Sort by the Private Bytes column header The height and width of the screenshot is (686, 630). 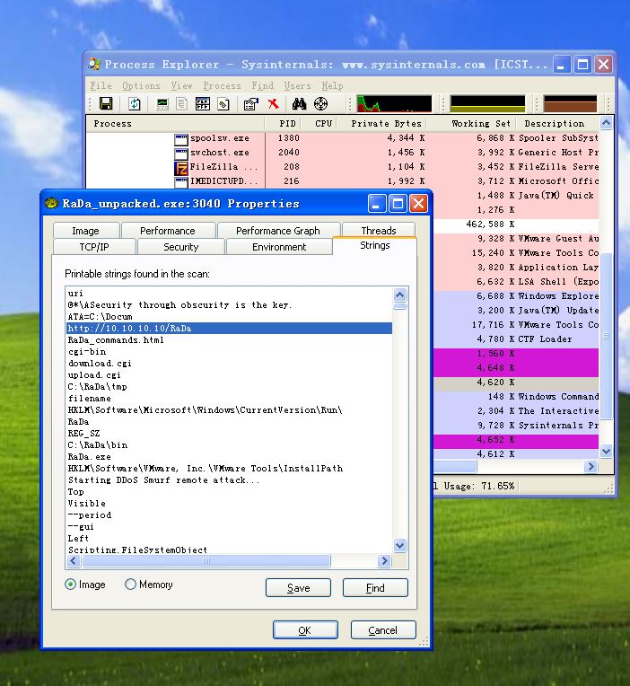tap(381, 123)
